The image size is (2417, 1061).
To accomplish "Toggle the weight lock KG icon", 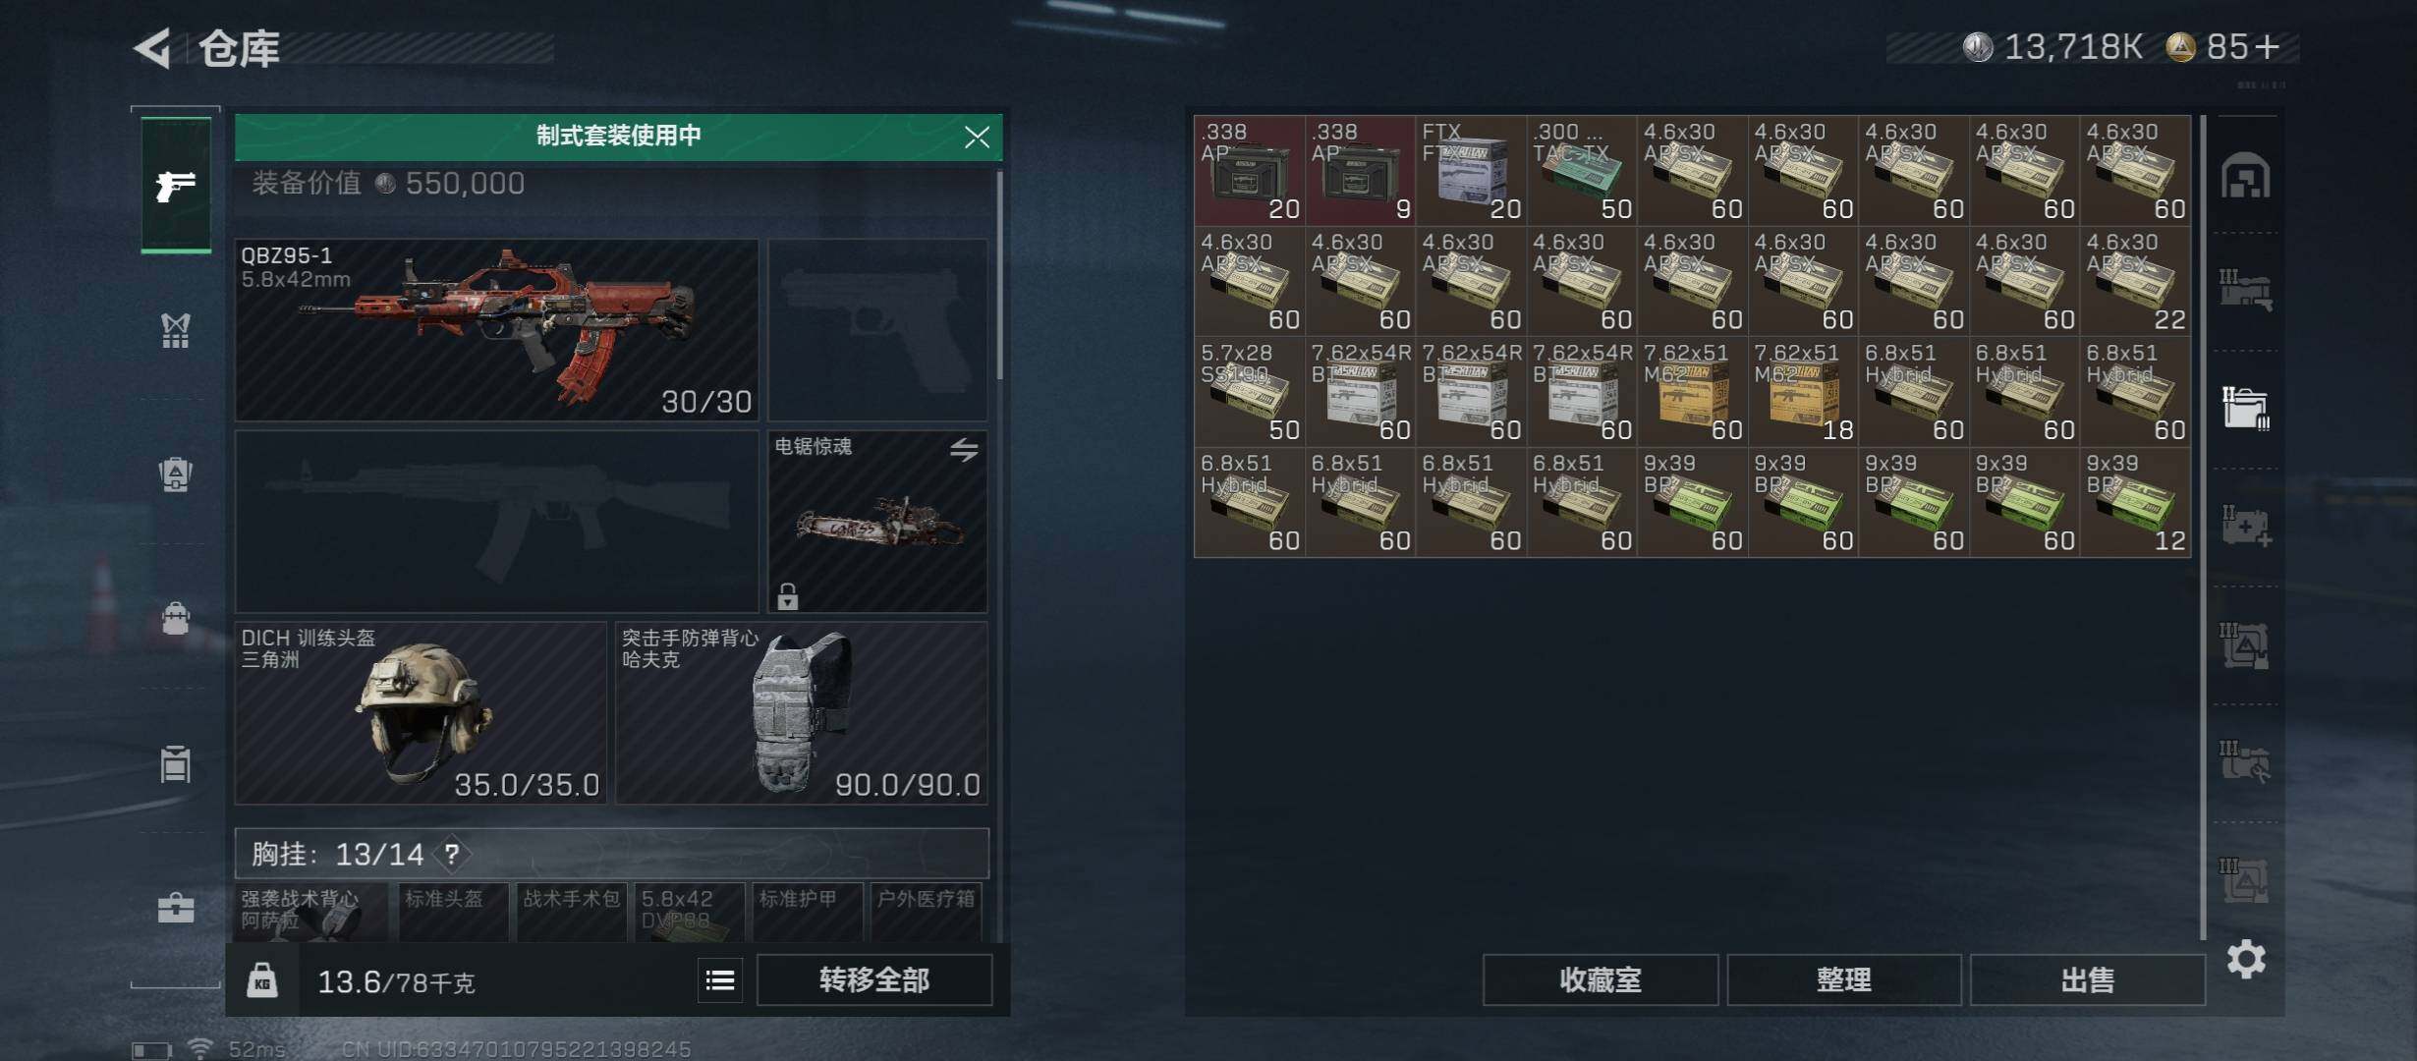I will 261,980.
